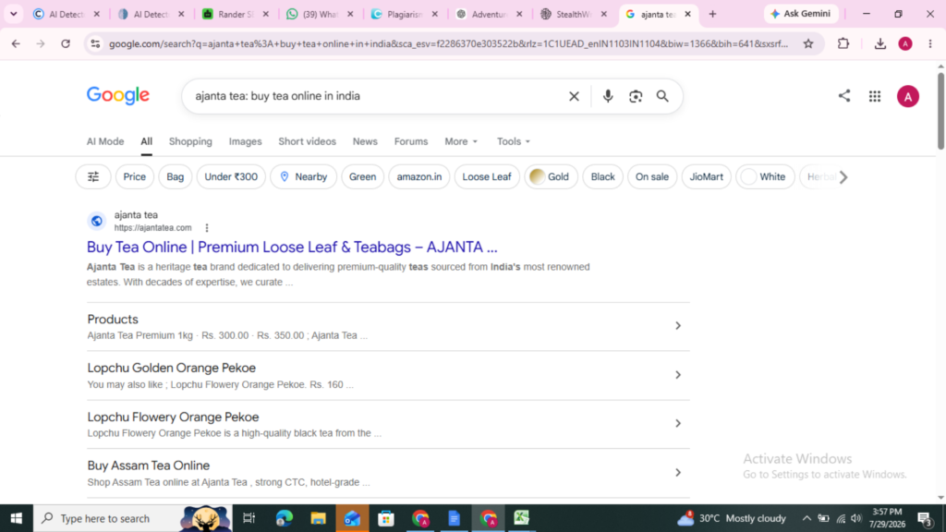946x532 pixels.
Task: Switch to Forums results tab
Action: (x=411, y=141)
